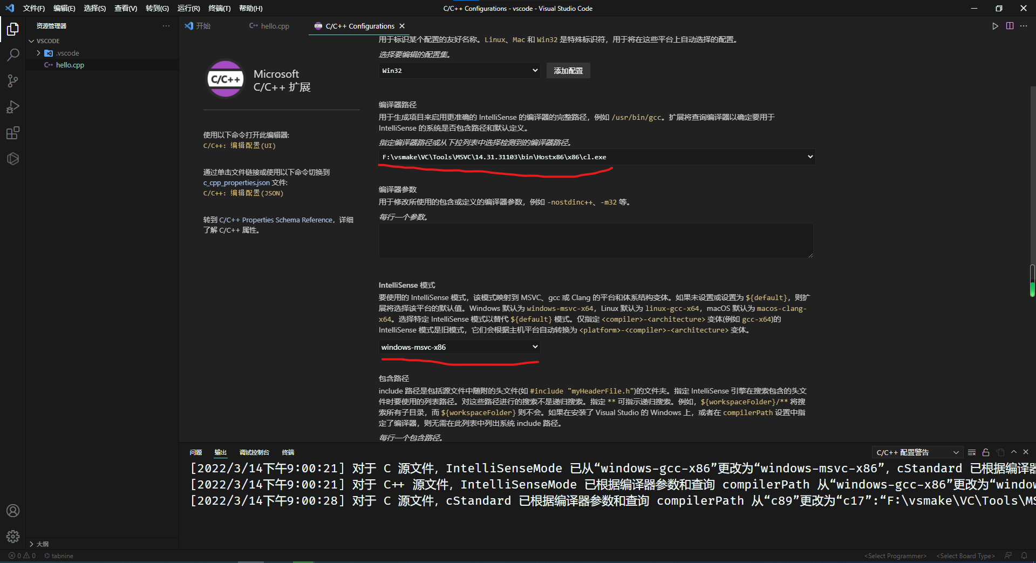Click the tabnine status bar item
This screenshot has width=1036, height=563.
point(59,556)
